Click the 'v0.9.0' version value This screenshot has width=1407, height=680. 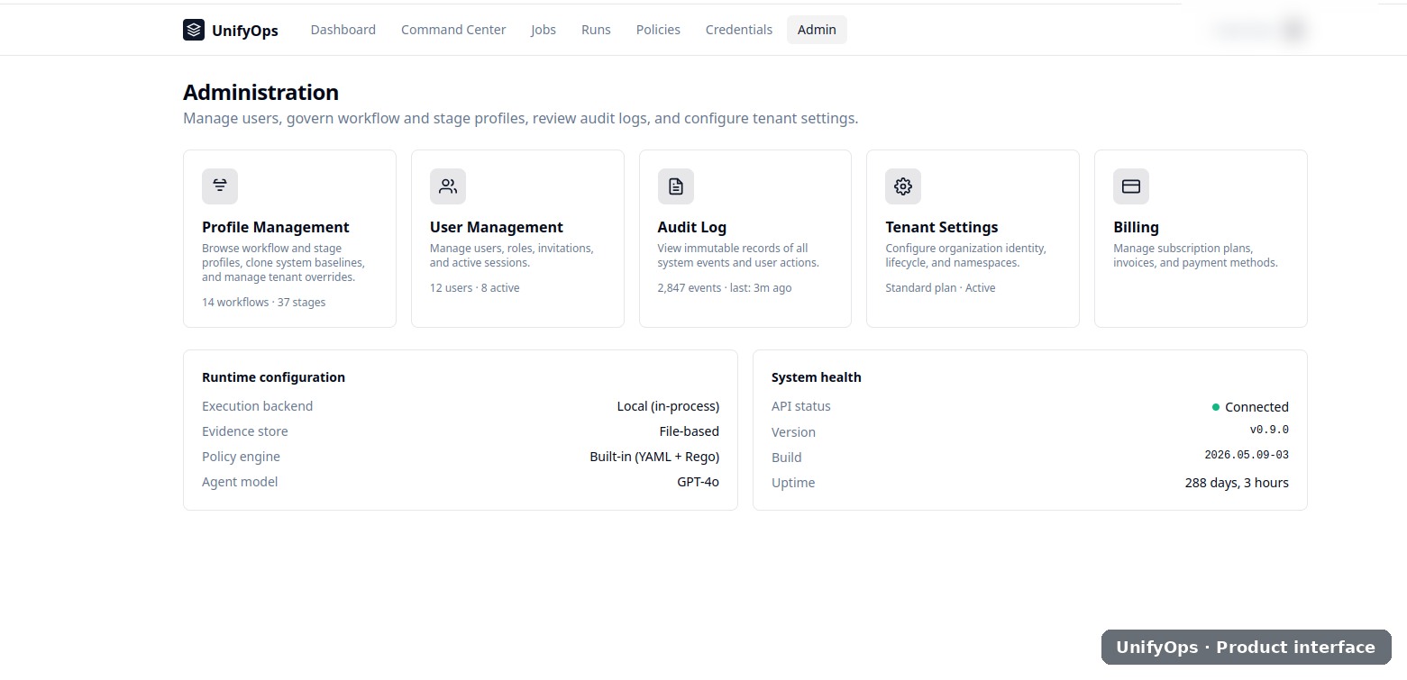point(1269,431)
